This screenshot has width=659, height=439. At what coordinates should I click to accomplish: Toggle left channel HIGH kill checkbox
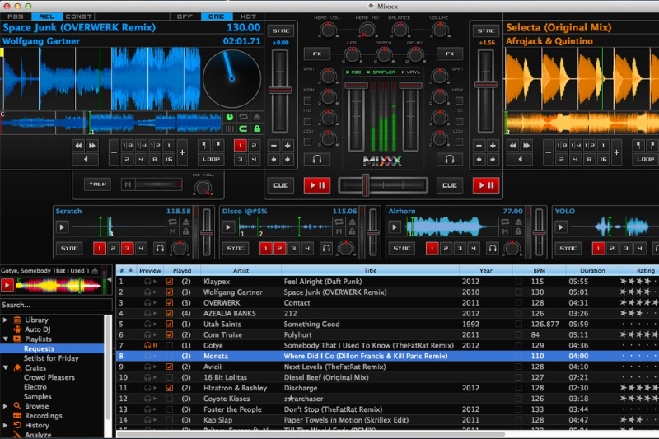[x=307, y=100]
